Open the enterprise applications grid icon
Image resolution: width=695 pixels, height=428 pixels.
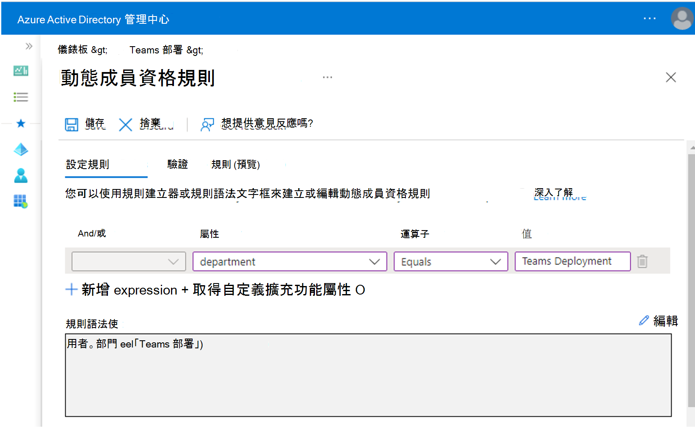(x=21, y=201)
